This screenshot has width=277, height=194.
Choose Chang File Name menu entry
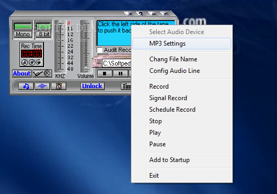pyautogui.click(x=182, y=59)
